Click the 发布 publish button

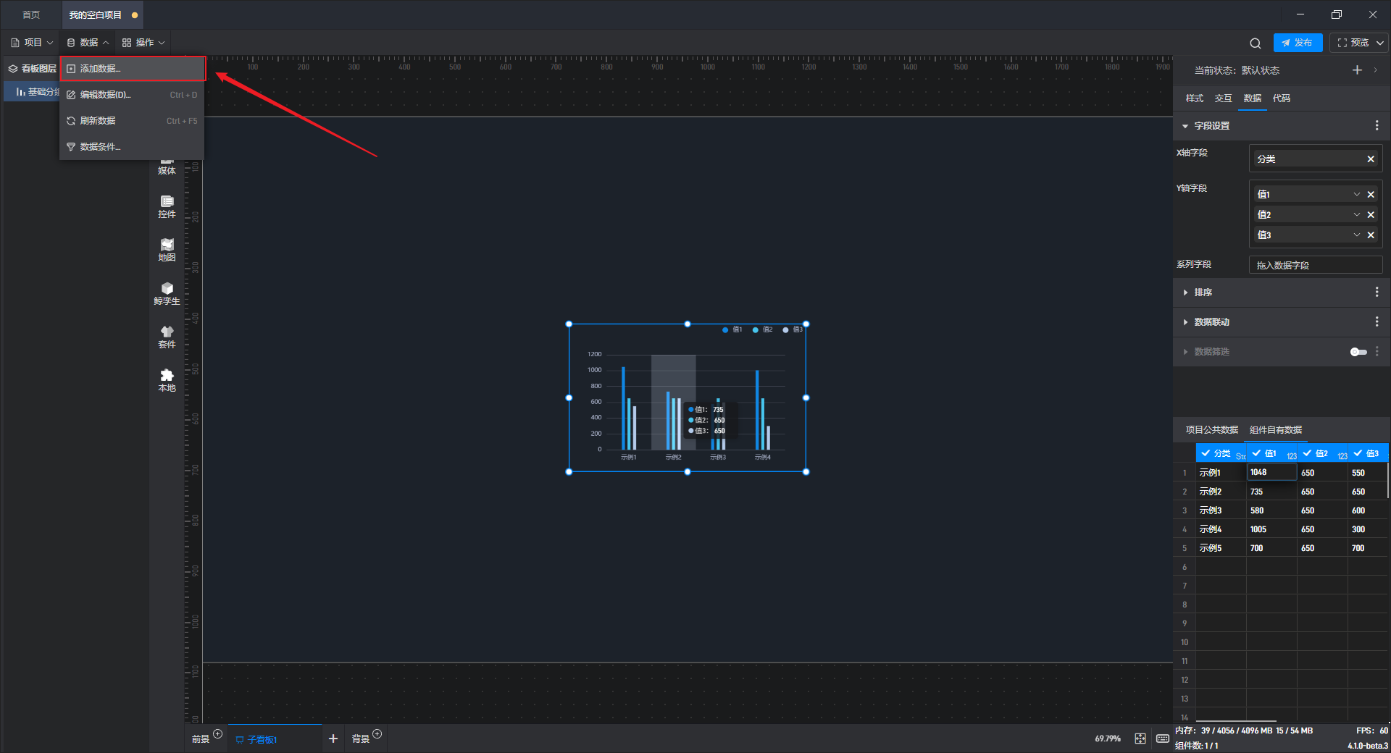coord(1298,43)
